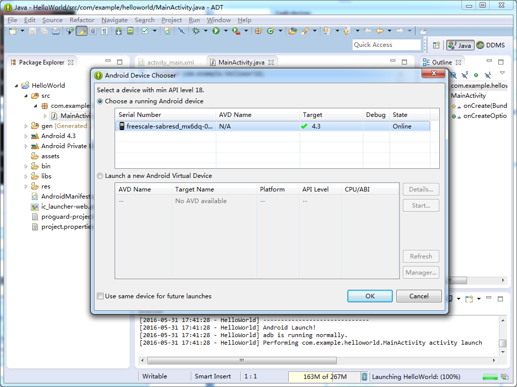The height and width of the screenshot is (387, 517).
Task: Click the Previous Annotation icon
Action: coord(346,31)
